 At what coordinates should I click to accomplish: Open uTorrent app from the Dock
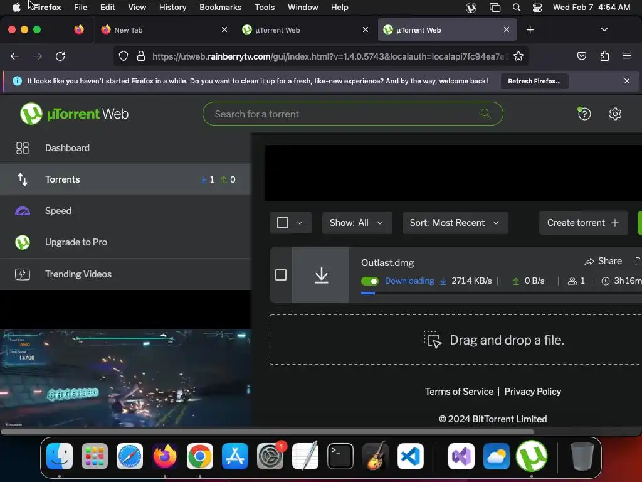click(532, 456)
